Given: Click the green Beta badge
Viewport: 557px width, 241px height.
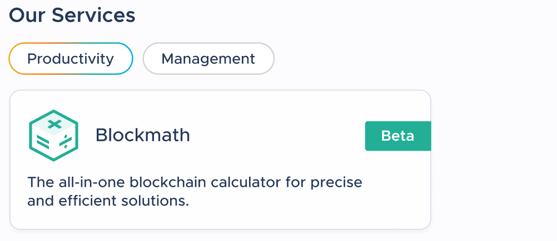Looking at the screenshot, I should pos(398,136).
